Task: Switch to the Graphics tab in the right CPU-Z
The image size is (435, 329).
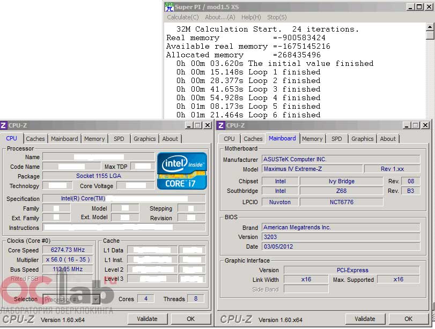Action: [362, 138]
